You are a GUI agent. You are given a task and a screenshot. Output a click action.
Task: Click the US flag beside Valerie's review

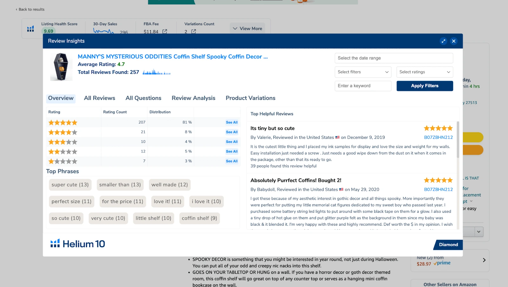coord(338,137)
